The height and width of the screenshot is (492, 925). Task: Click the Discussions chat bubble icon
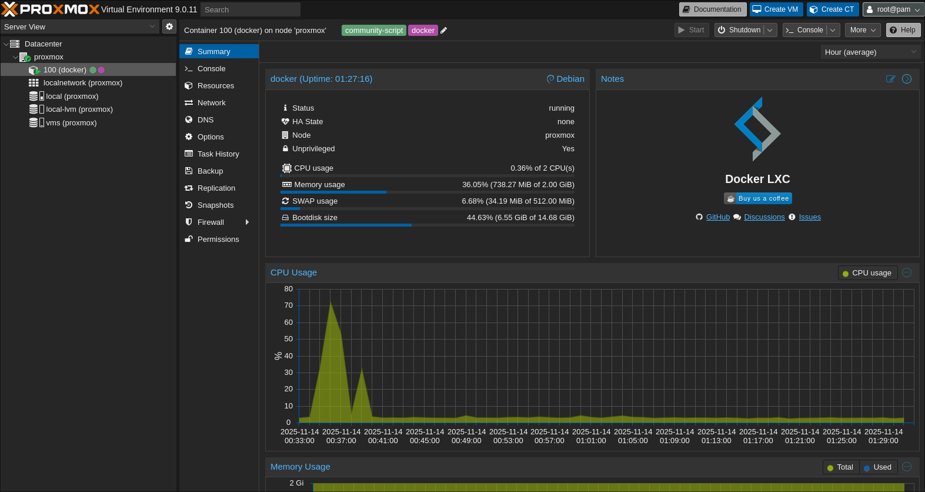pyautogui.click(x=737, y=217)
